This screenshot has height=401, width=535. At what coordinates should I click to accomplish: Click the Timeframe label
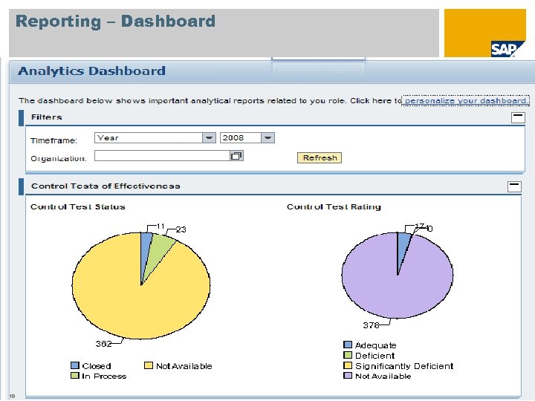click(53, 140)
